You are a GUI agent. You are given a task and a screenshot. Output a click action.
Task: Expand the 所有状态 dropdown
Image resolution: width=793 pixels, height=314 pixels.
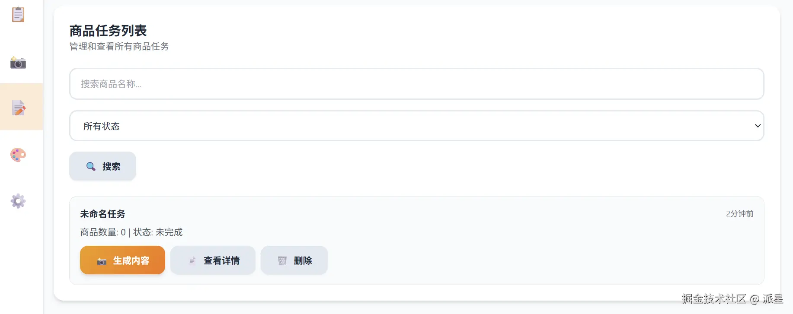[416, 126]
